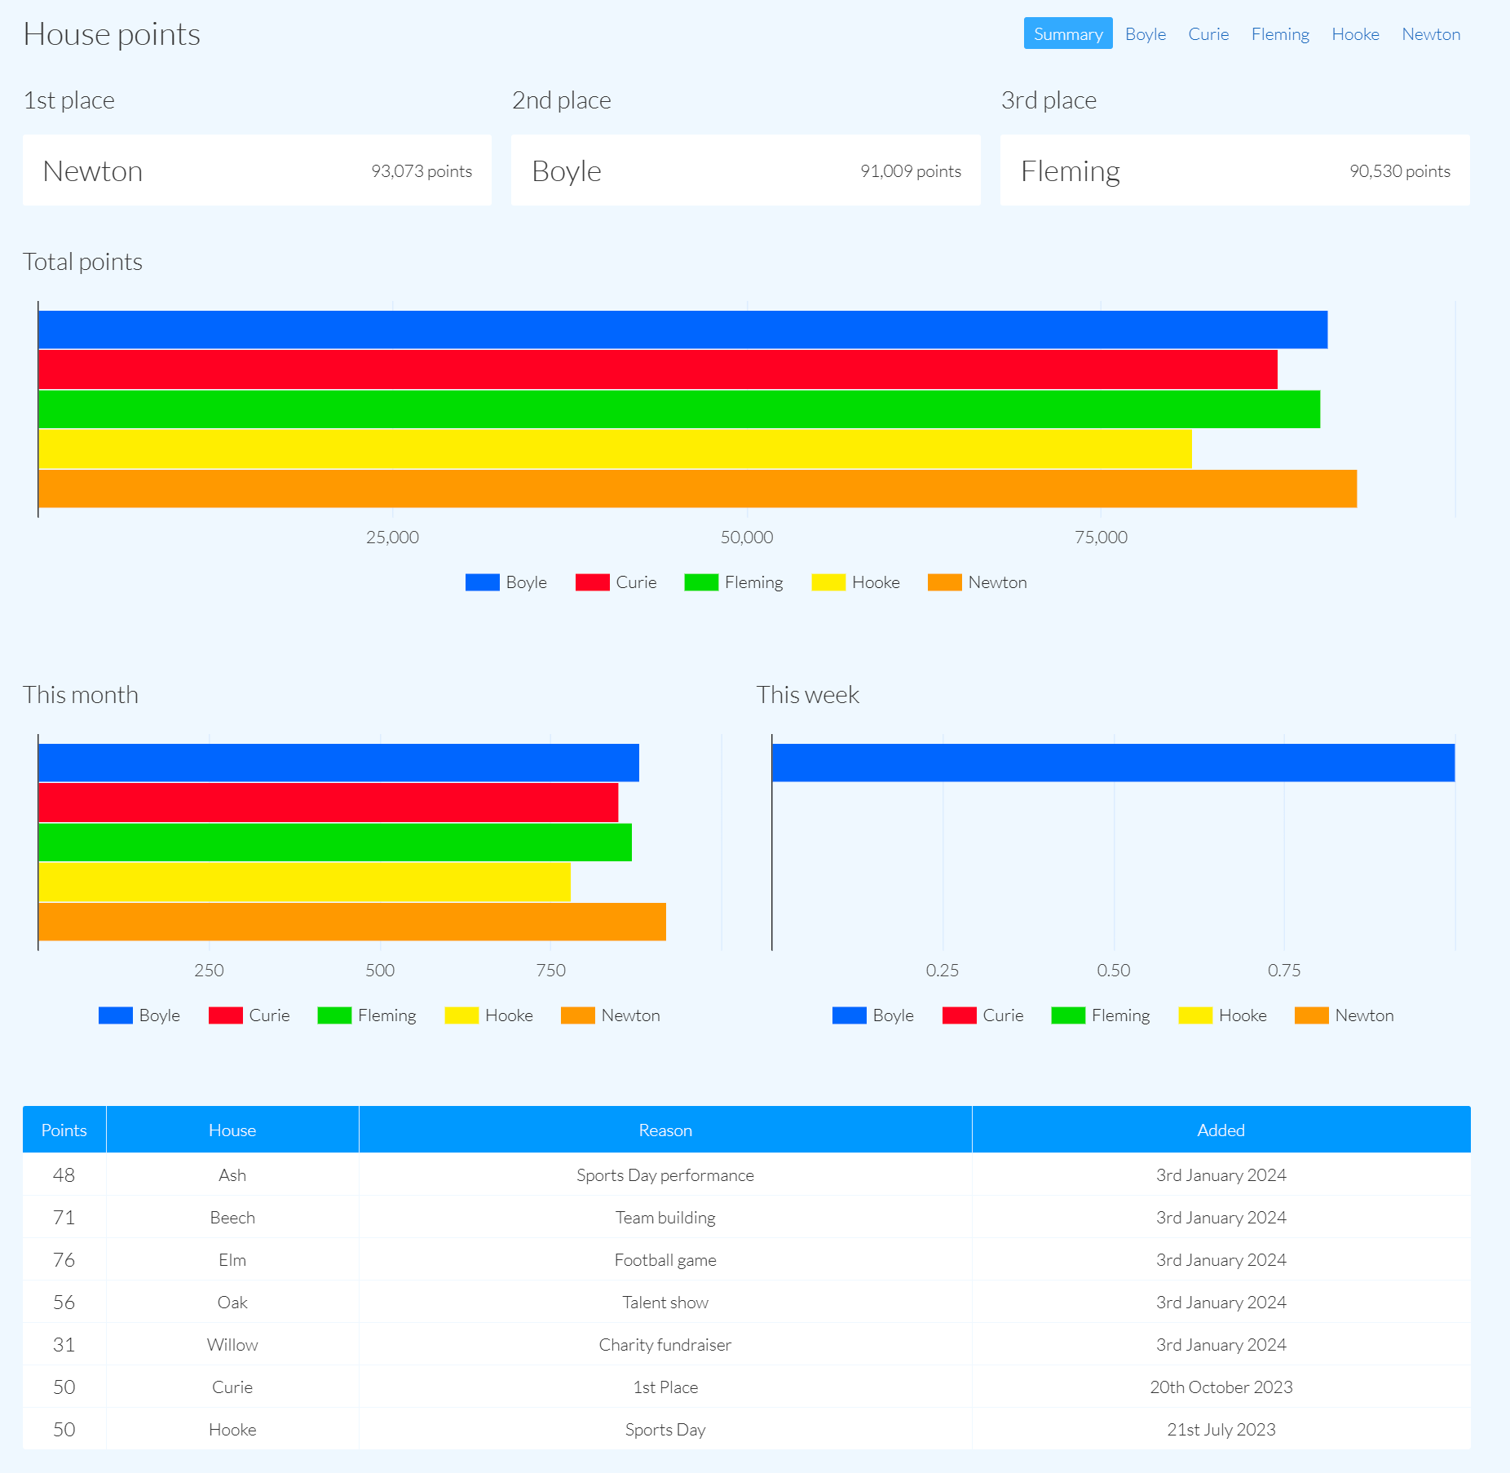Open the Hooke house details
Screen dimensions: 1510x1473
tap(1356, 33)
